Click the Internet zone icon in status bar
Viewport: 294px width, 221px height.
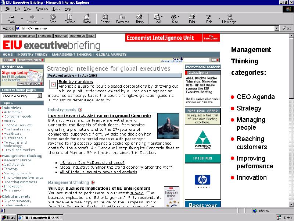point(255,211)
